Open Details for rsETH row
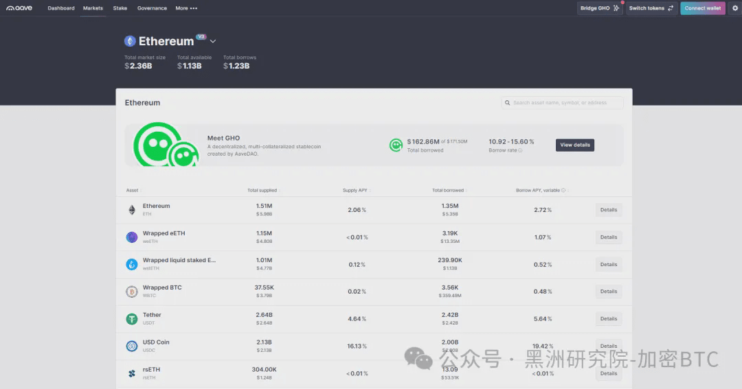Screen dimensions: 742x389 [609, 373]
